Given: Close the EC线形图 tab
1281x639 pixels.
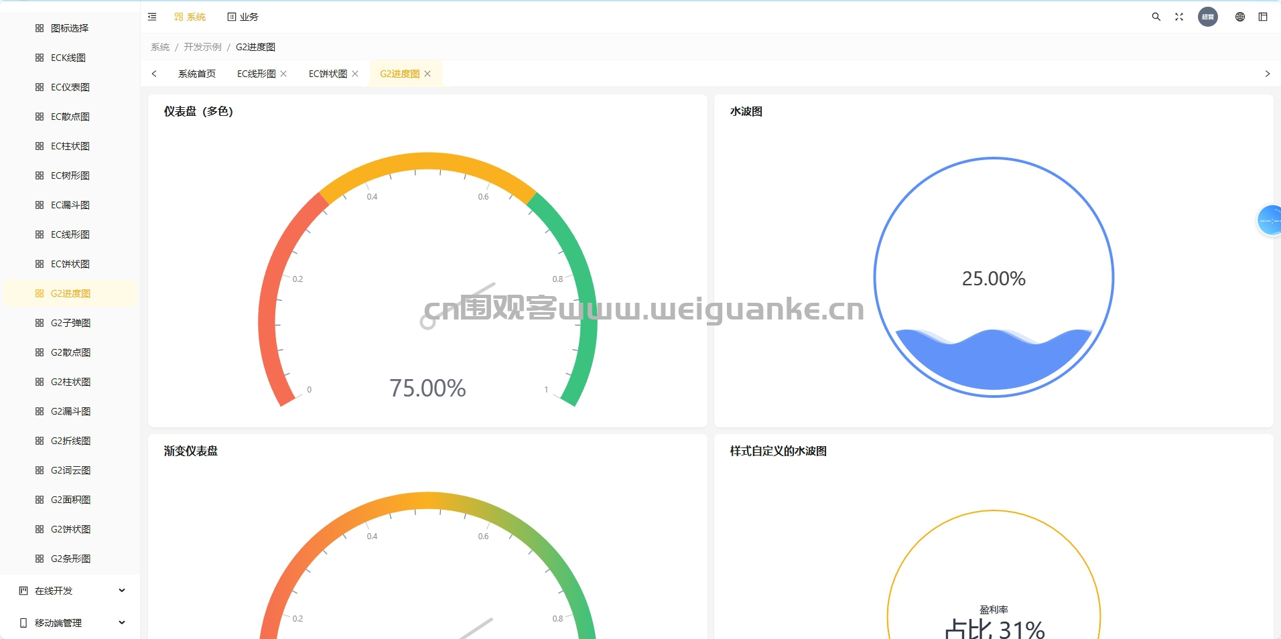Looking at the screenshot, I should (283, 74).
